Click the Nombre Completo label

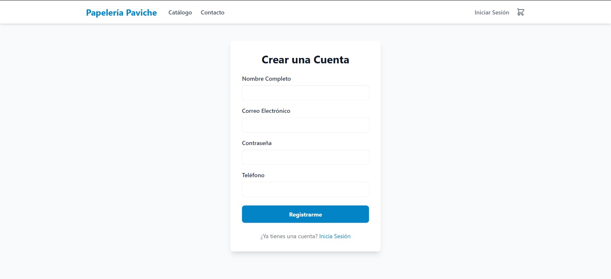point(267,79)
